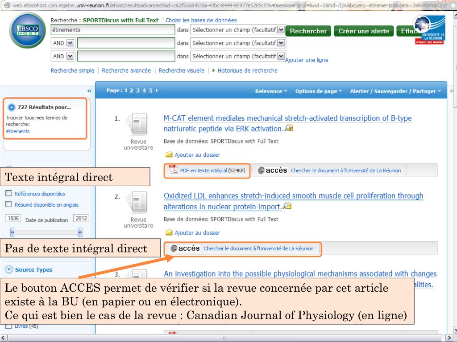This screenshot has width=457, height=342.
Task: Click the 2012 end year field
Action: [81, 218]
